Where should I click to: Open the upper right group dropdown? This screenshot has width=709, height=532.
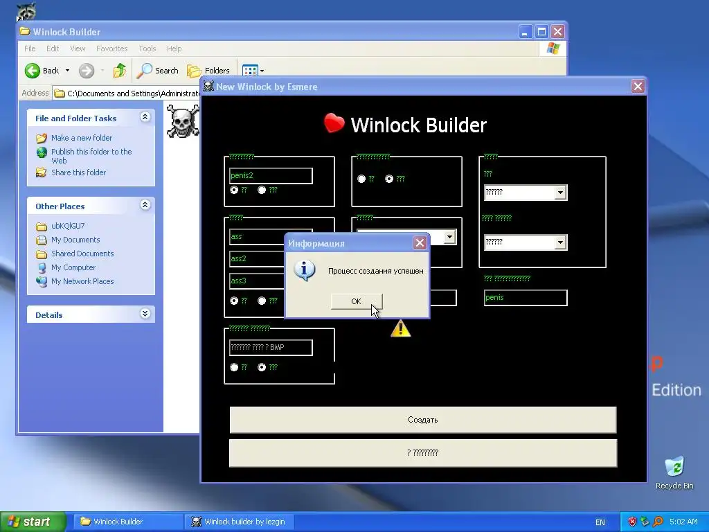pyautogui.click(x=560, y=193)
